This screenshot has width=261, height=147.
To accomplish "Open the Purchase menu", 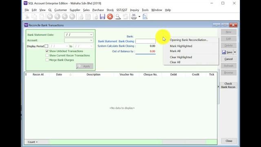I will [x=98, y=10].
